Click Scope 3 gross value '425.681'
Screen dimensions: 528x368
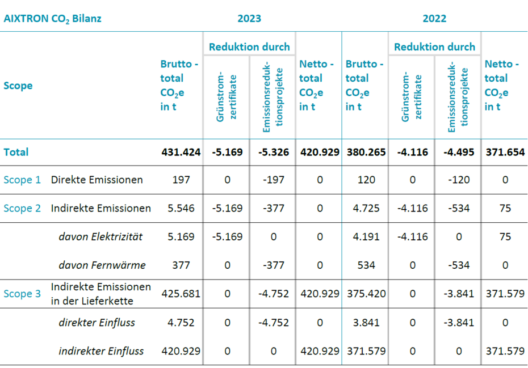coord(181,294)
